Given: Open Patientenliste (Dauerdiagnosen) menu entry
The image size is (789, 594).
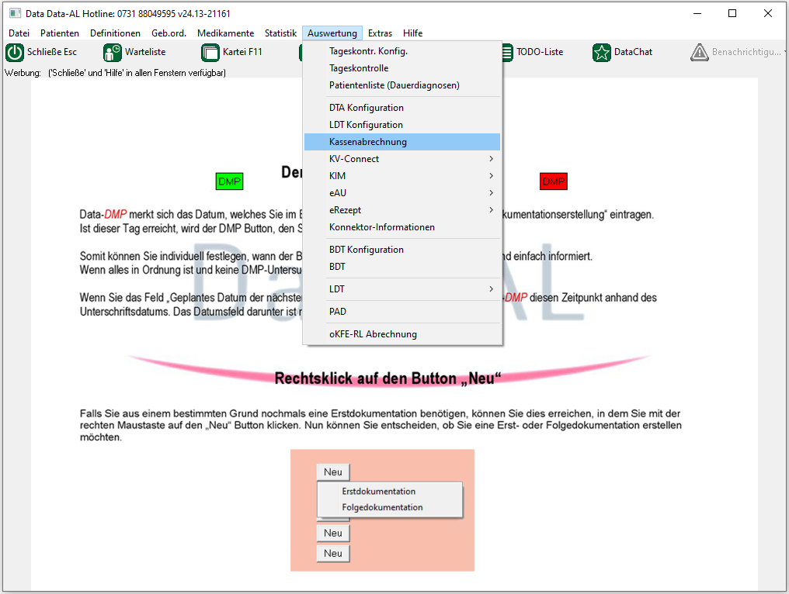Looking at the screenshot, I should click(394, 85).
